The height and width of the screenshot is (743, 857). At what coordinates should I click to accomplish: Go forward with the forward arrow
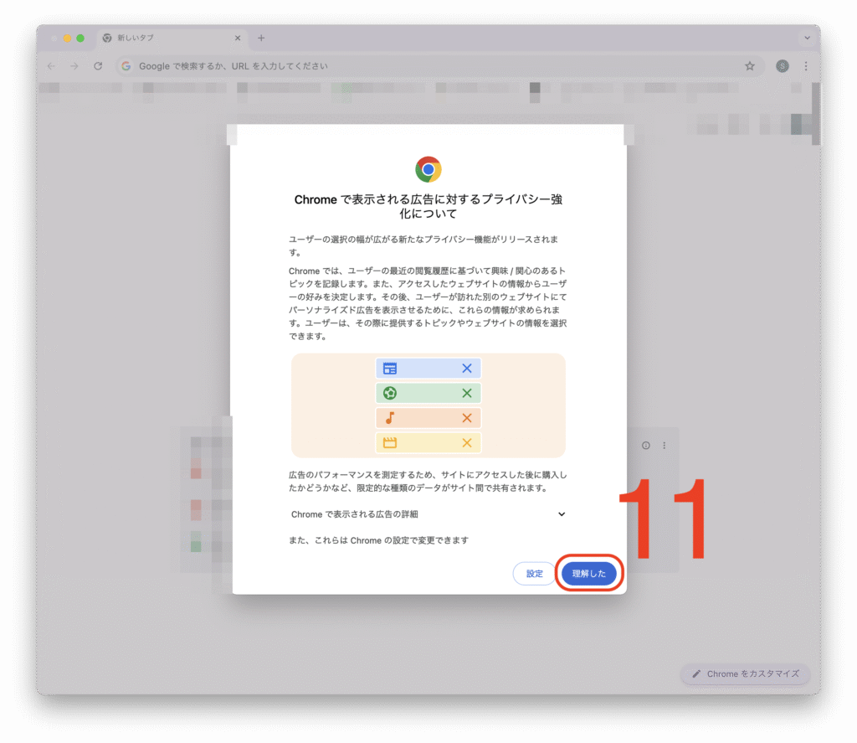pyautogui.click(x=74, y=66)
